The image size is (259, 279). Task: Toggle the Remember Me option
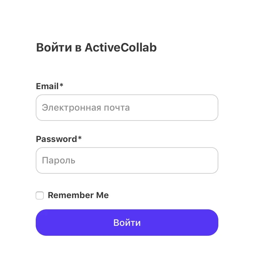[x=40, y=195]
